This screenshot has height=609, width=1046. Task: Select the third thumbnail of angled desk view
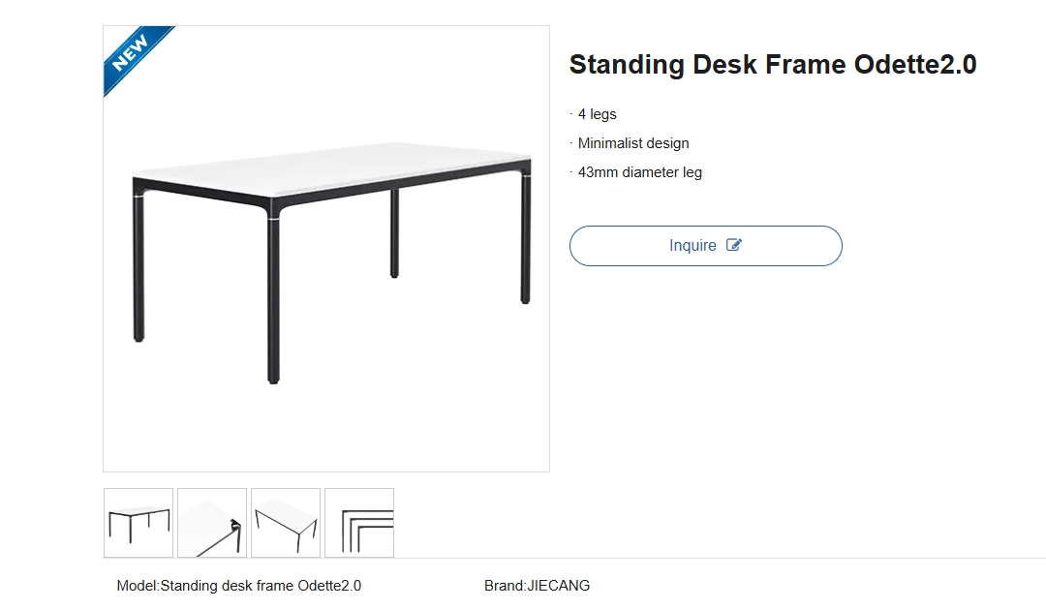point(286,522)
